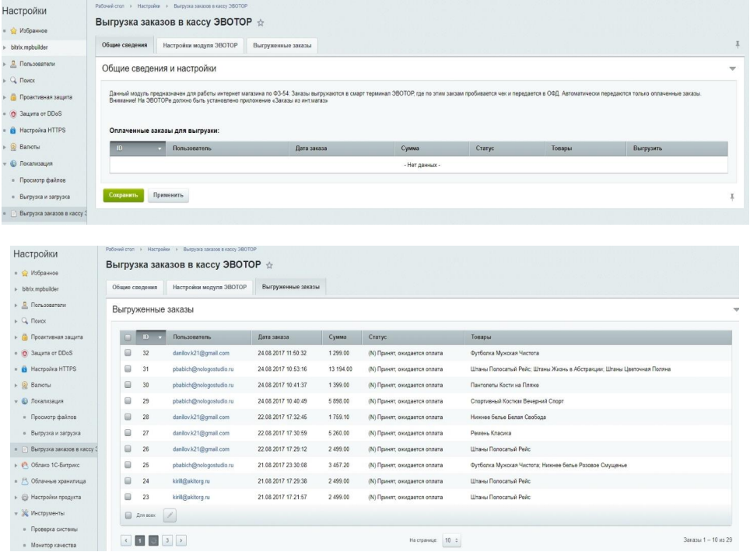Open Защита от DDoS icon in top sidebar

13,114
